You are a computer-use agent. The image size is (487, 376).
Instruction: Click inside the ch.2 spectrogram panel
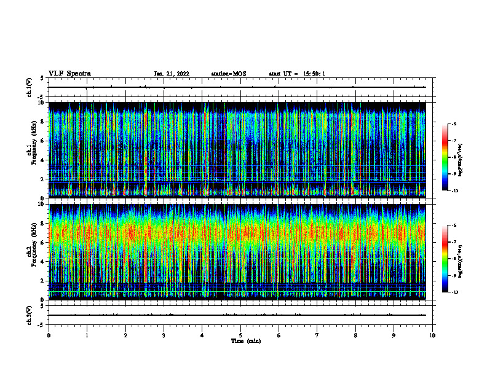(x=237, y=252)
